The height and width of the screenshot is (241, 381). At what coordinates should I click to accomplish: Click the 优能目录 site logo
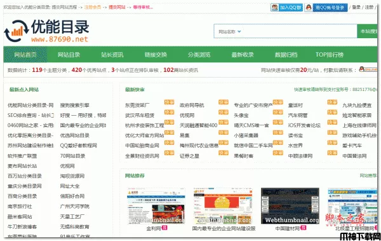click(46, 31)
